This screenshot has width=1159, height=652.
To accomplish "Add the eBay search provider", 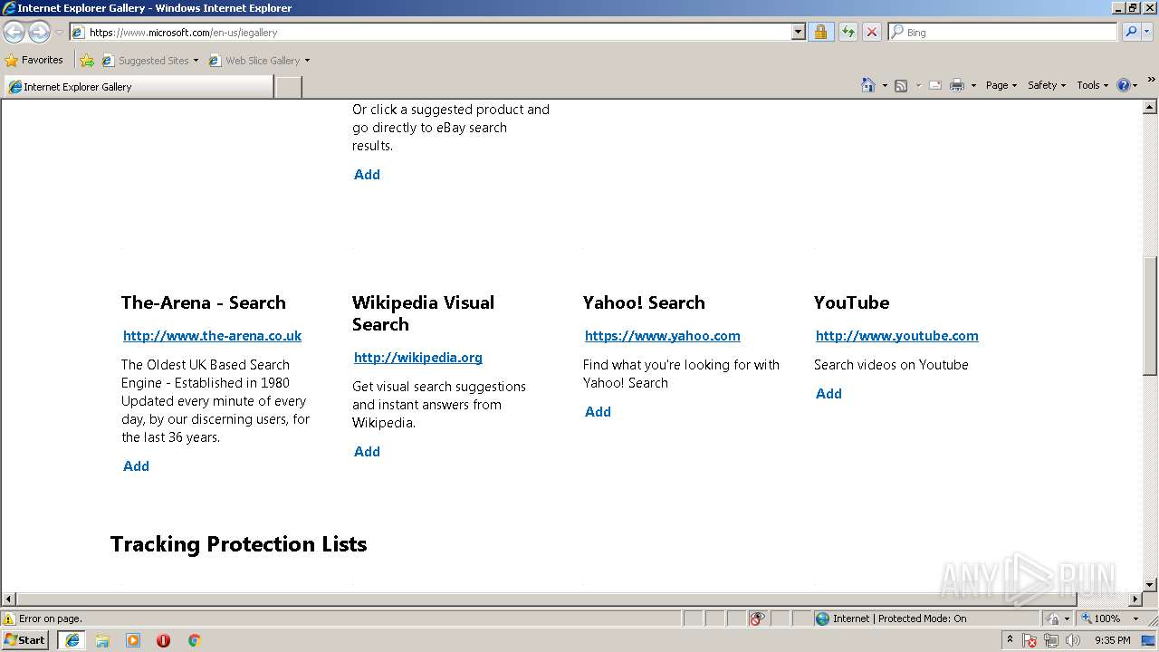I will click(x=367, y=175).
